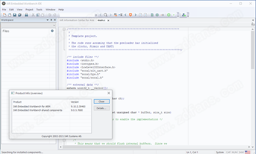The height and width of the screenshot is (154, 256).
Task: Open the quick search dropdown arrow
Action: 96,15
